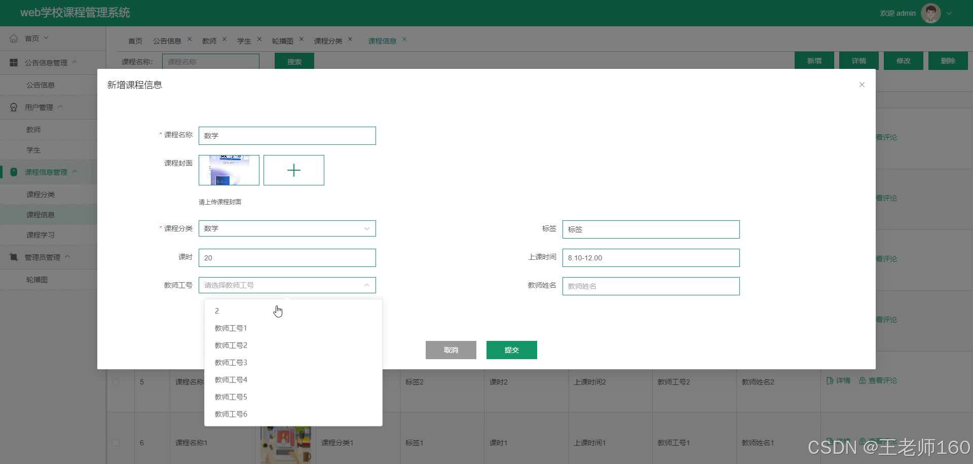Open 轮播图 in the sidebar
This screenshot has width=973, height=464.
pyautogui.click(x=37, y=280)
